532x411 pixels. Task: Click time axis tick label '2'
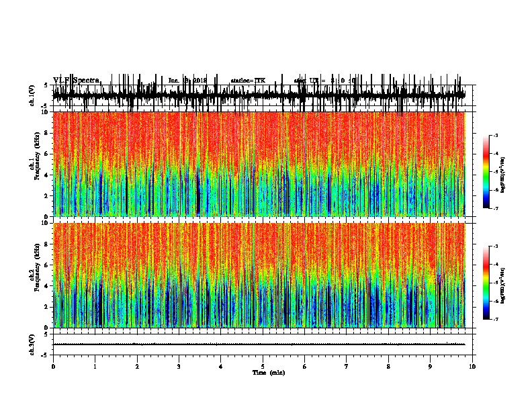click(137, 367)
